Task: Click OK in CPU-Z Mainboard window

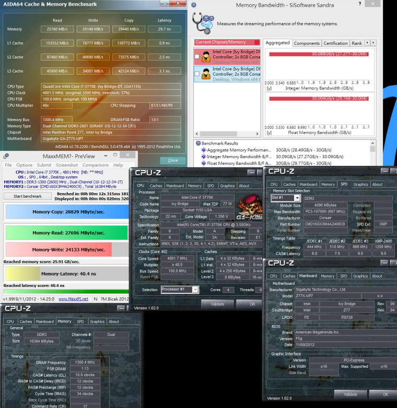Action: tap(383, 394)
